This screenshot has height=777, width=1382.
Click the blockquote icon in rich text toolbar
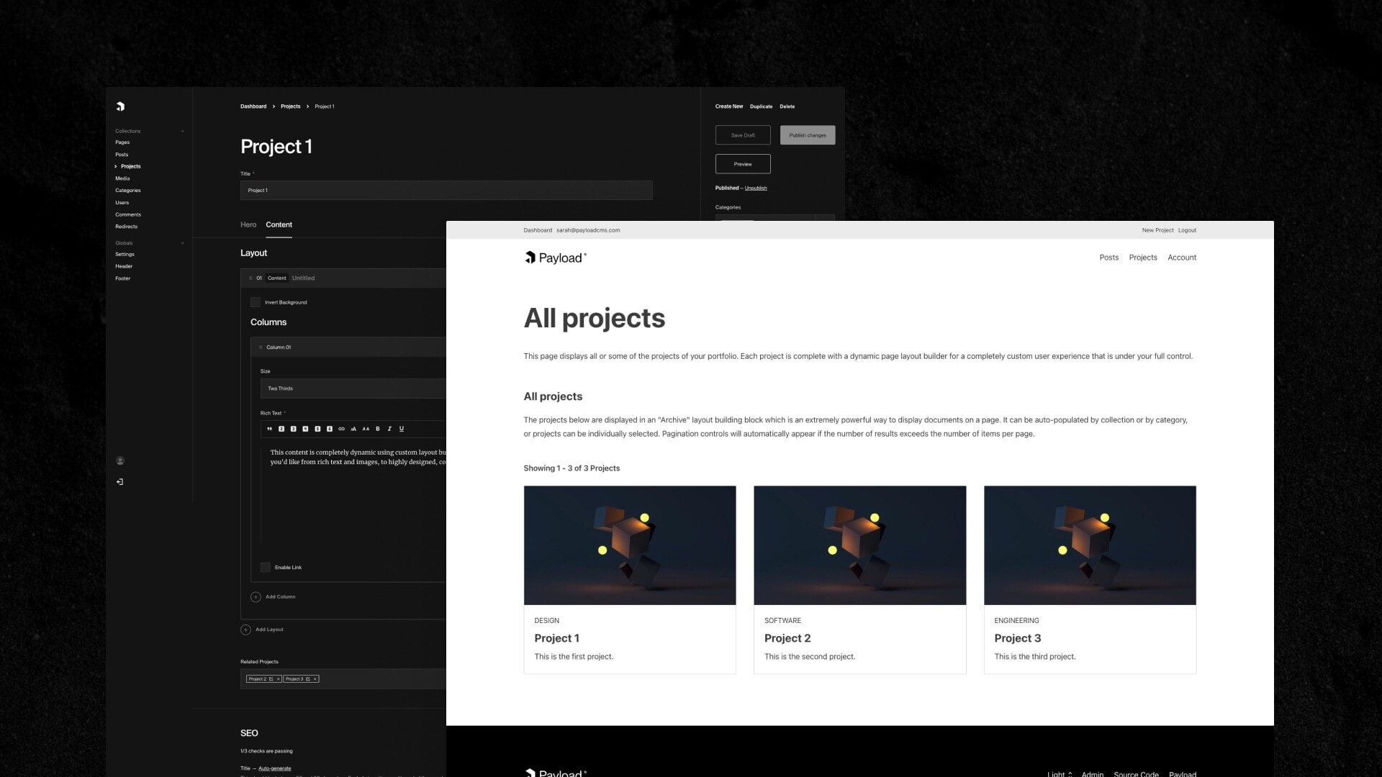pyautogui.click(x=269, y=429)
